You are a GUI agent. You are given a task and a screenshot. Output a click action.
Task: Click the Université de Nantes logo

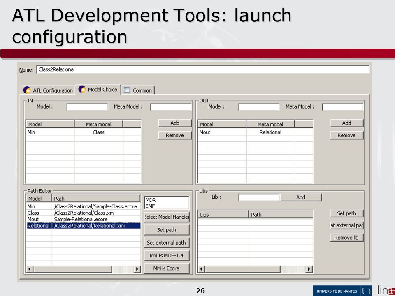[342, 291]
